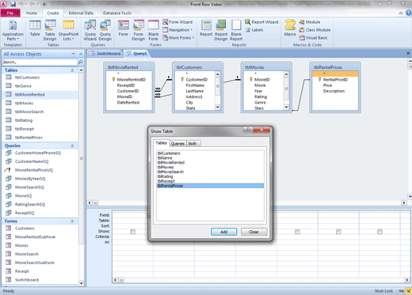Screen dimensions: 412x295
Task: Select tblGenre in navigation pane
Action: [x=40, y=86]
